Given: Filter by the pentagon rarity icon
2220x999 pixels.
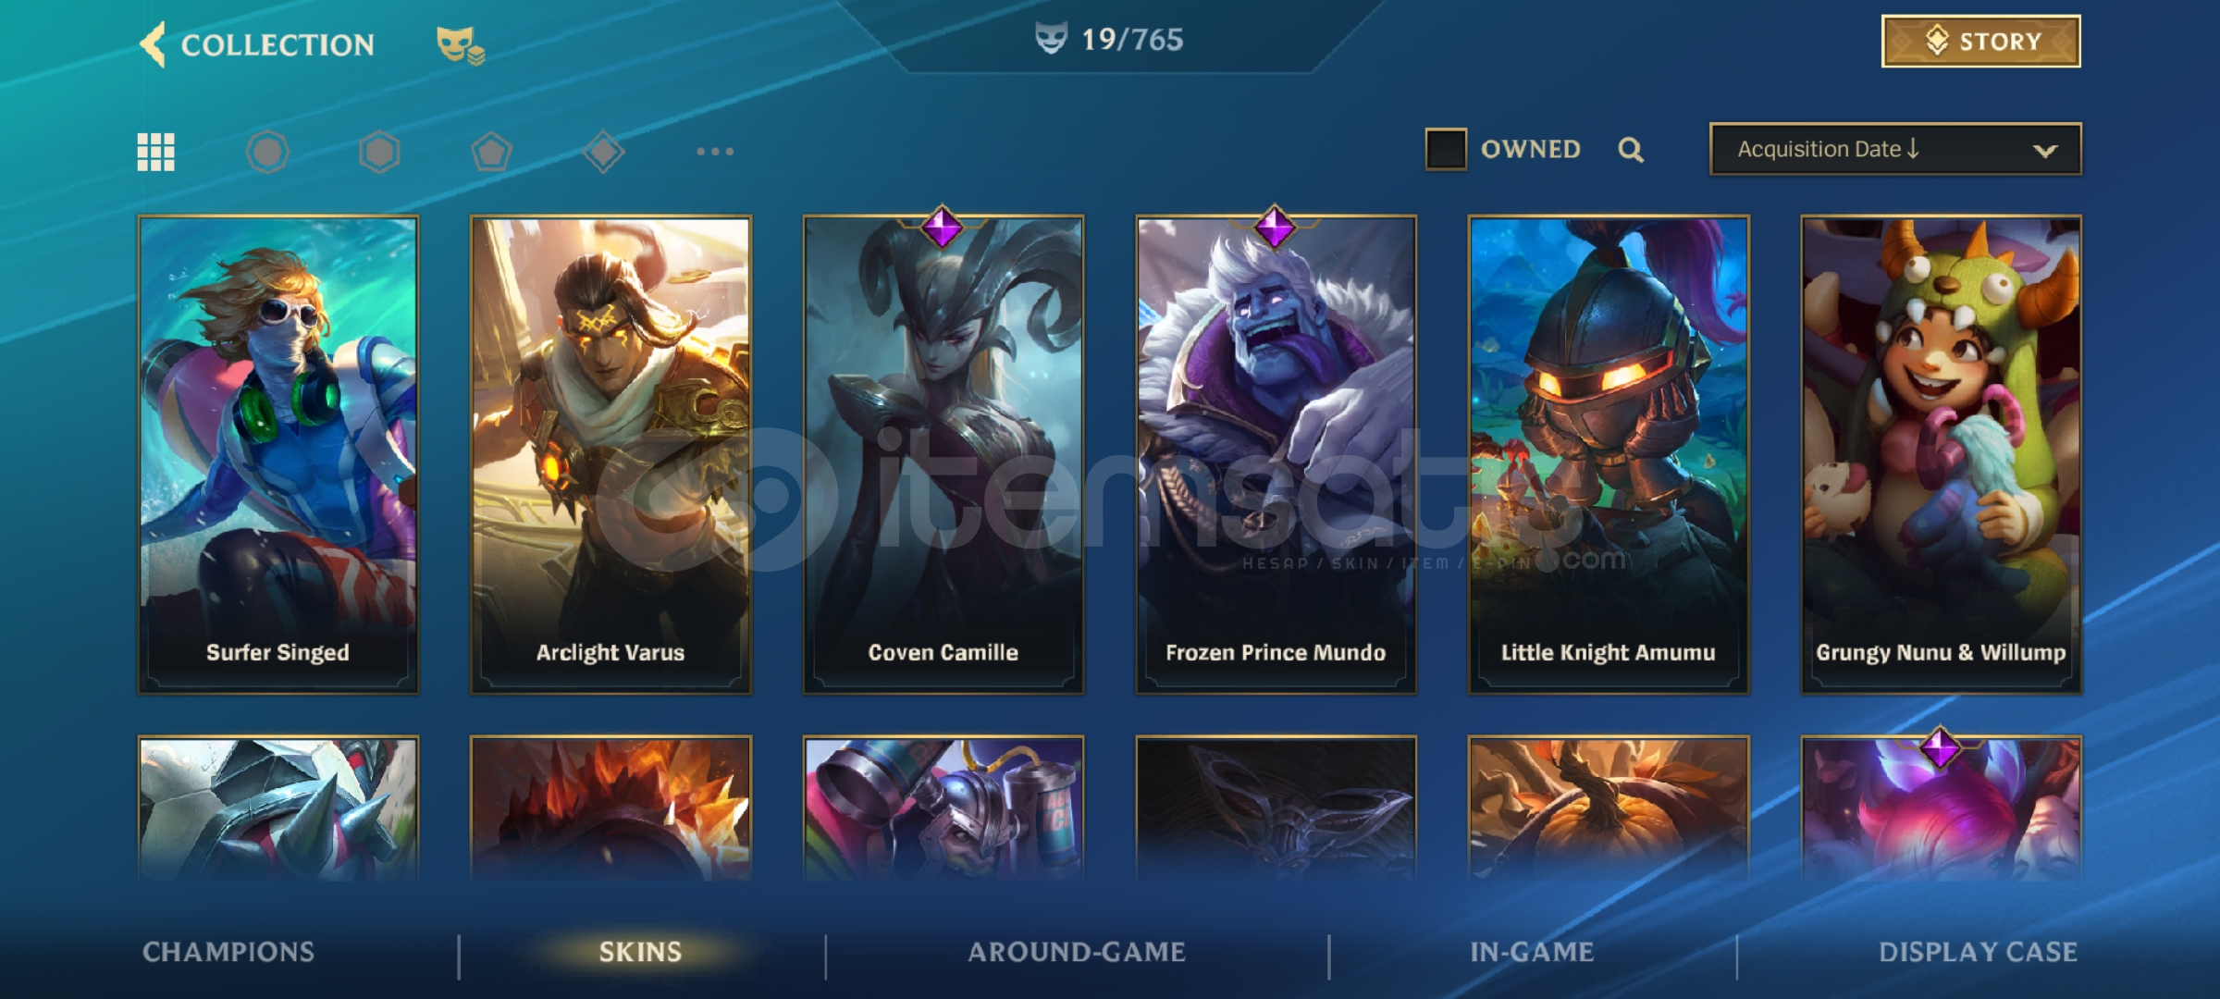Looking at the screenshot, I should 491,152.
